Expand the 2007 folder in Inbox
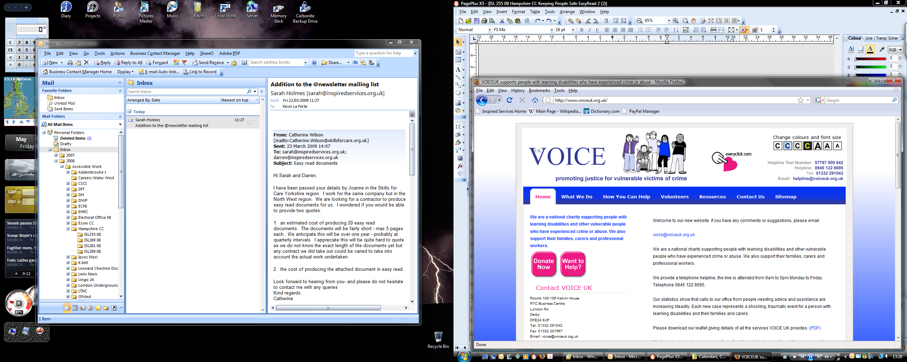This screenshot has height=362, width=907. [x=56, y=155]
